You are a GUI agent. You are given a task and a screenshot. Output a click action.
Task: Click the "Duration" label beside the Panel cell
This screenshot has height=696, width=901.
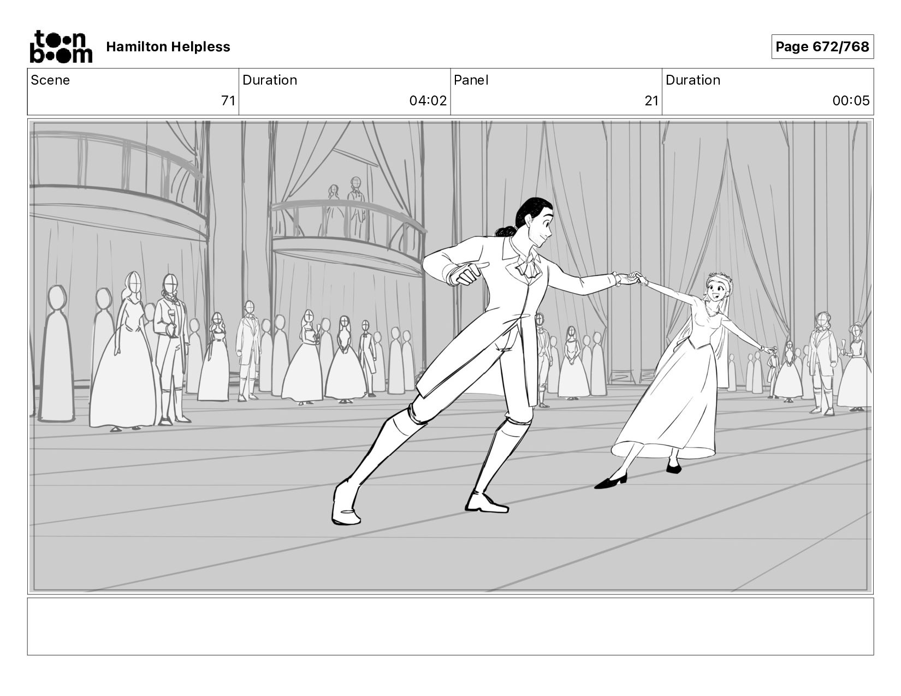(x=693, y=80)
